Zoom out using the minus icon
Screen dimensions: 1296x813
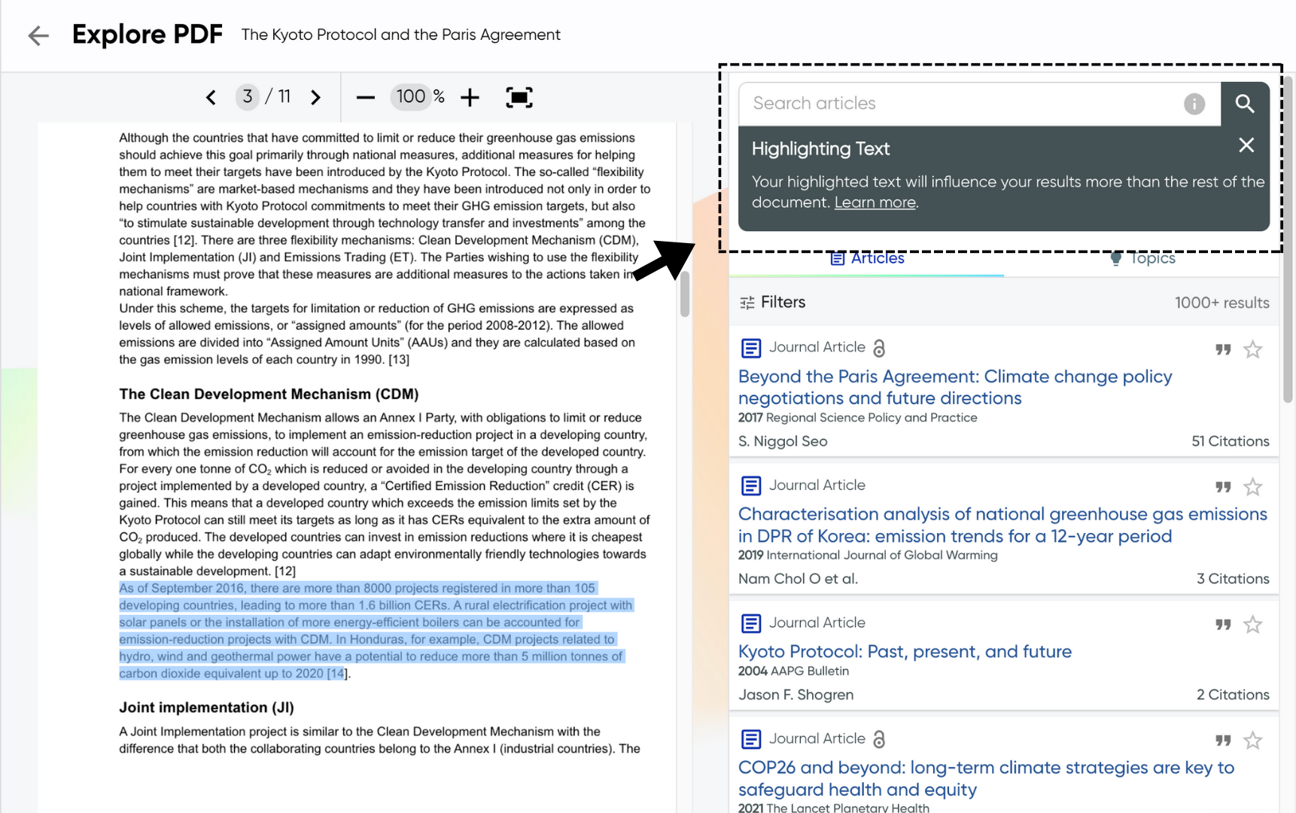click(366, 97)
